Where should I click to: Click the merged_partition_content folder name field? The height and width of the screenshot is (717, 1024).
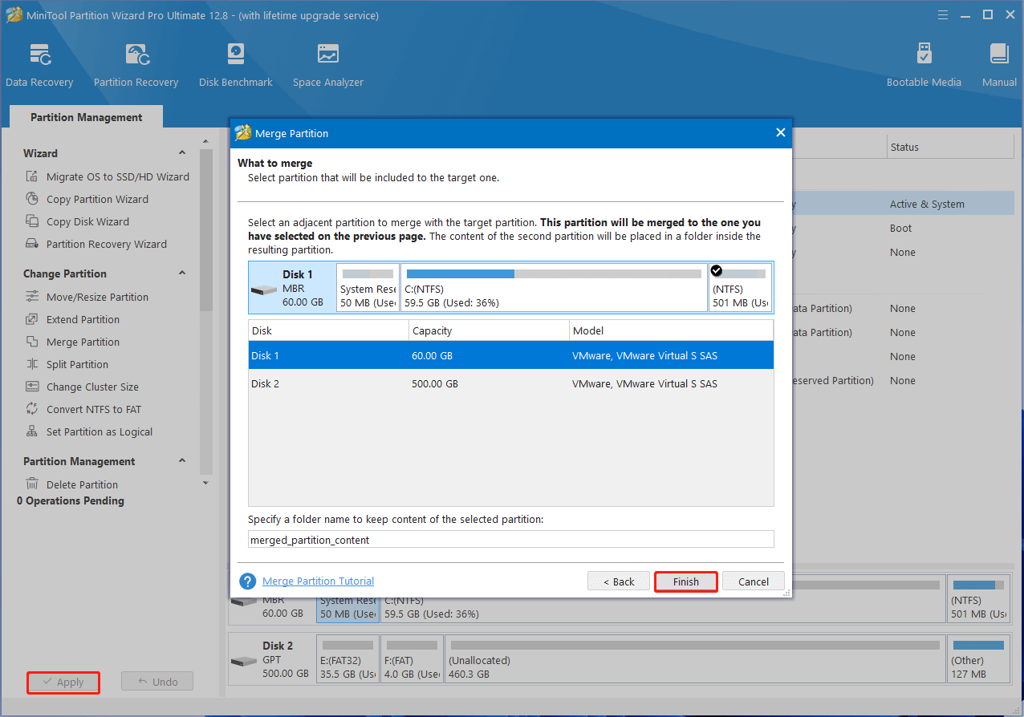pos(511,540)
